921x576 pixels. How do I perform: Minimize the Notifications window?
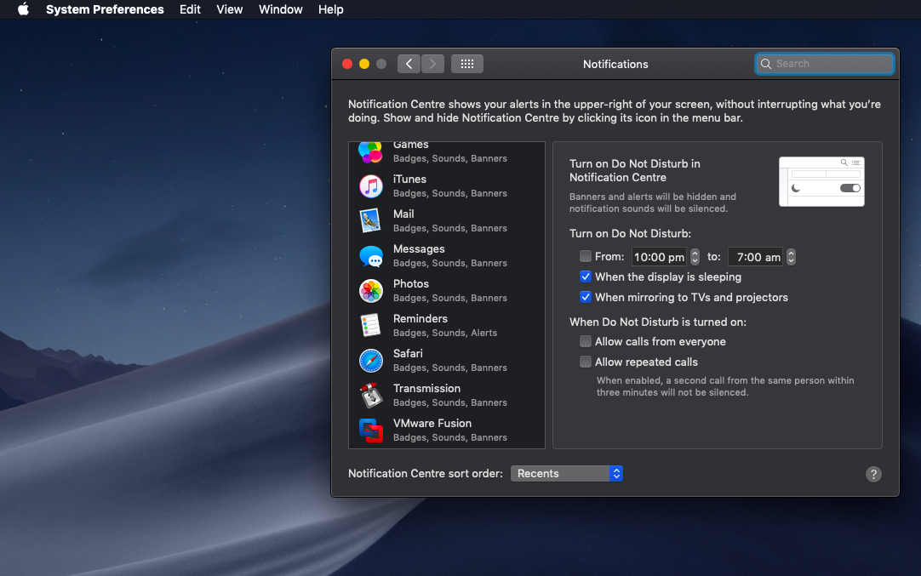(364, 64)
